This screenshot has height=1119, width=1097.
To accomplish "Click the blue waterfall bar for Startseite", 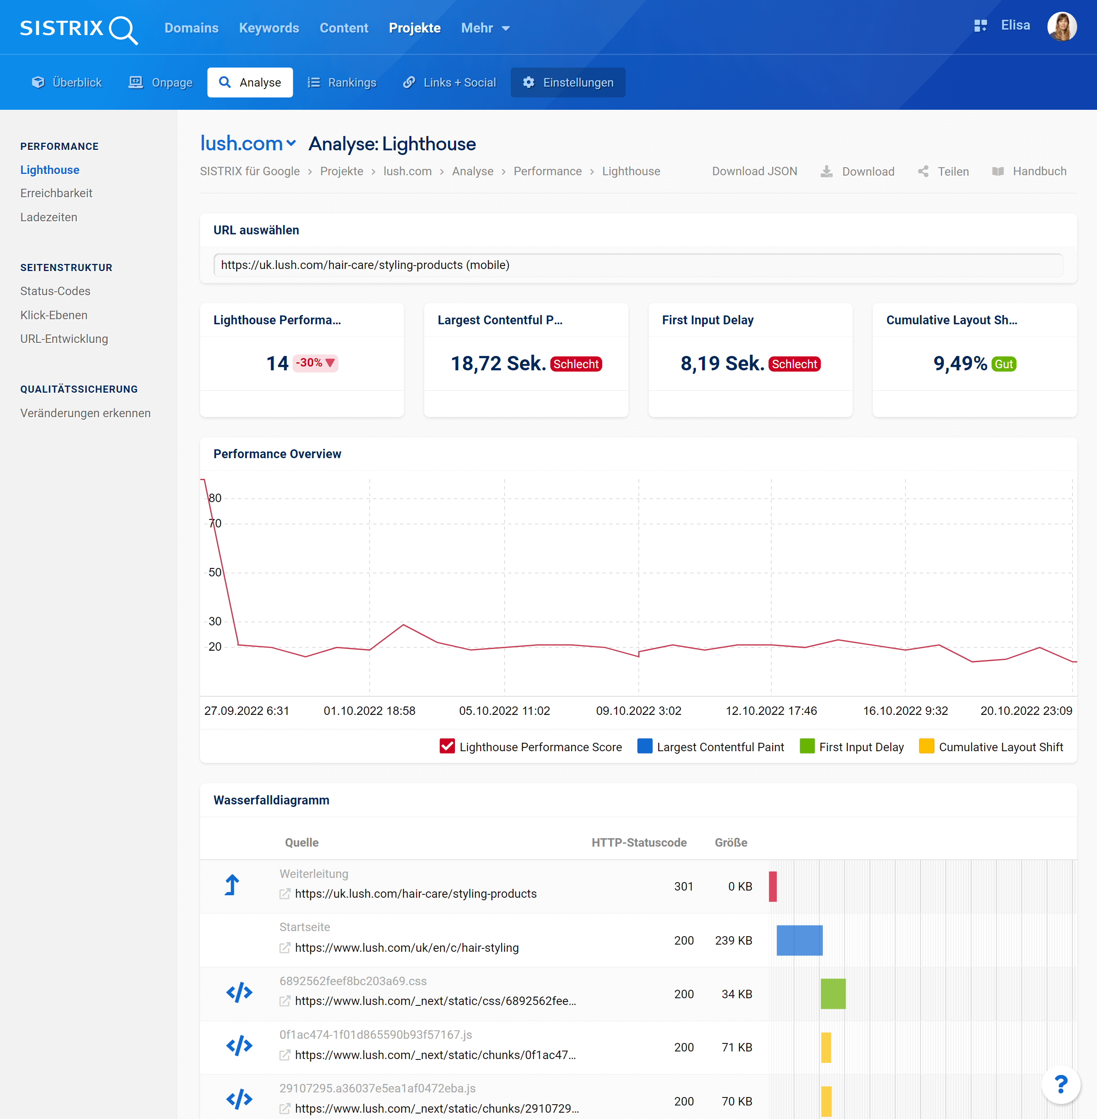I will [x=799, y=940].
